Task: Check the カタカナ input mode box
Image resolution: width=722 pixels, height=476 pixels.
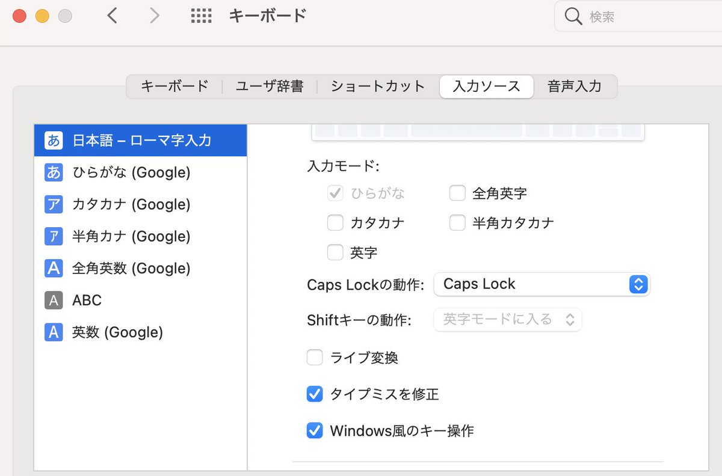Action: [335, 222]
